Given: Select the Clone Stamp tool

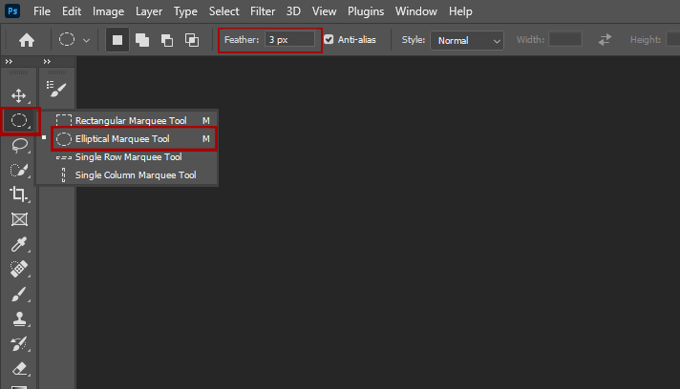Looking at the screenshot, I should [x=19, y=318].
